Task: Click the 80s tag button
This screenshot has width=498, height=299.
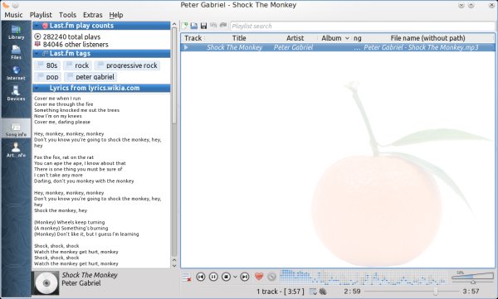Action: point(47,65)
